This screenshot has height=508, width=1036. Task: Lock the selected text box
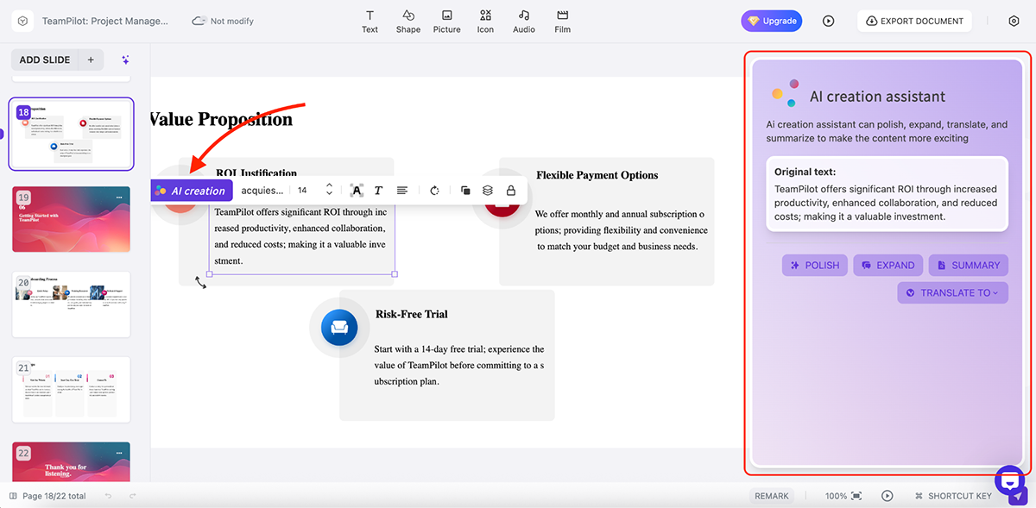coord(511,190)
